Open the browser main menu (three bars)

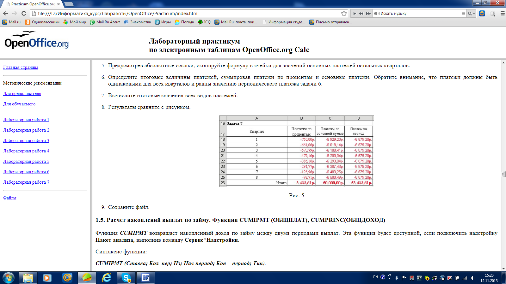click(503, 13)
